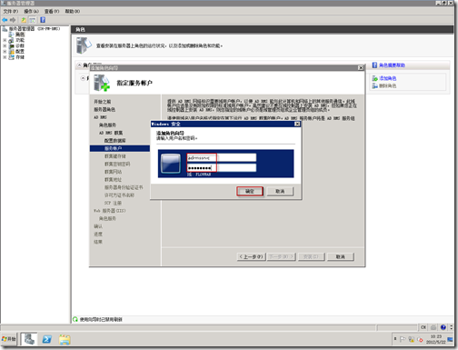The height and width of the screenshot is (350, 458).
Task: Open the 查看 menu
Action: 52,11
